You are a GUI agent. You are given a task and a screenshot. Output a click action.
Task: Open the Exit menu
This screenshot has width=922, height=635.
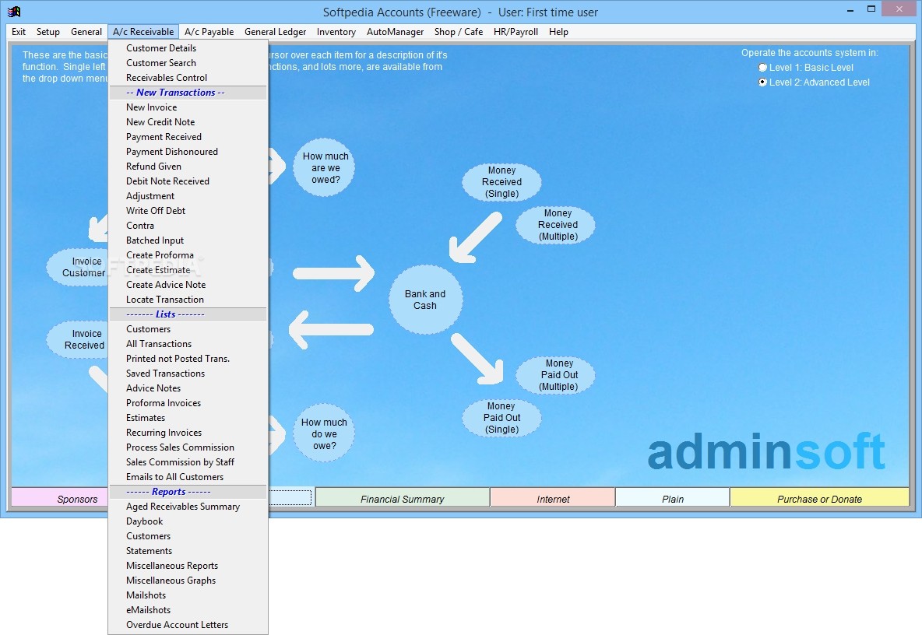(x=19, y=32)
